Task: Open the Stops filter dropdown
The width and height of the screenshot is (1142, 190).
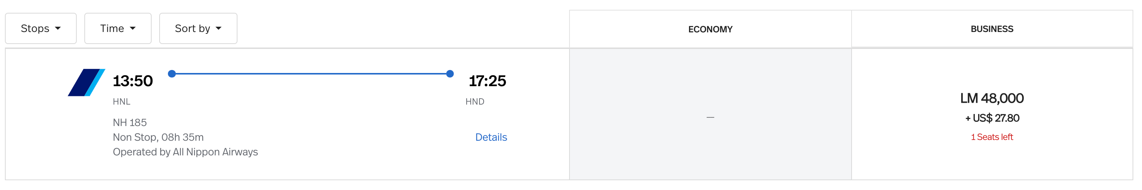Action: 41,29
